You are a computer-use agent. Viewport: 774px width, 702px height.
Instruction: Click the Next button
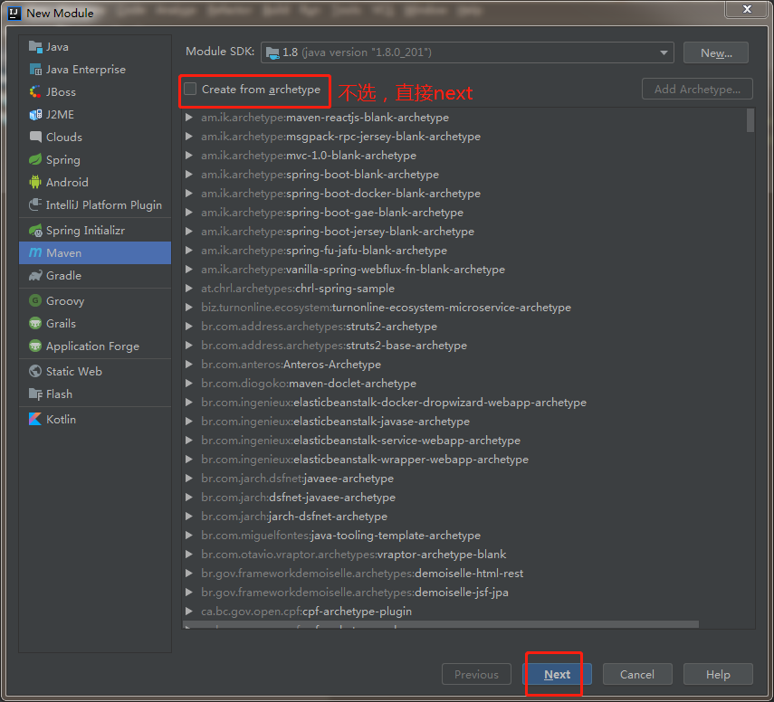[557, 674]
